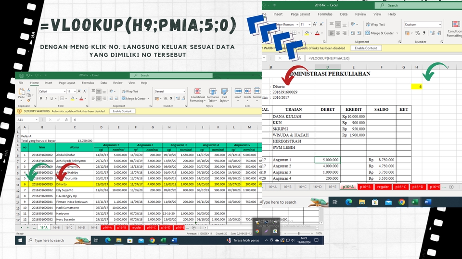Click Fill Color yellow bucket in left Excel
This screenshot has height=259, width=462.
(73, 99)
